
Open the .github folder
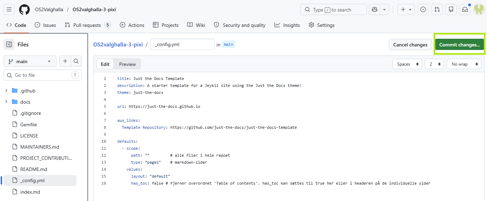[x=28, y=91]
